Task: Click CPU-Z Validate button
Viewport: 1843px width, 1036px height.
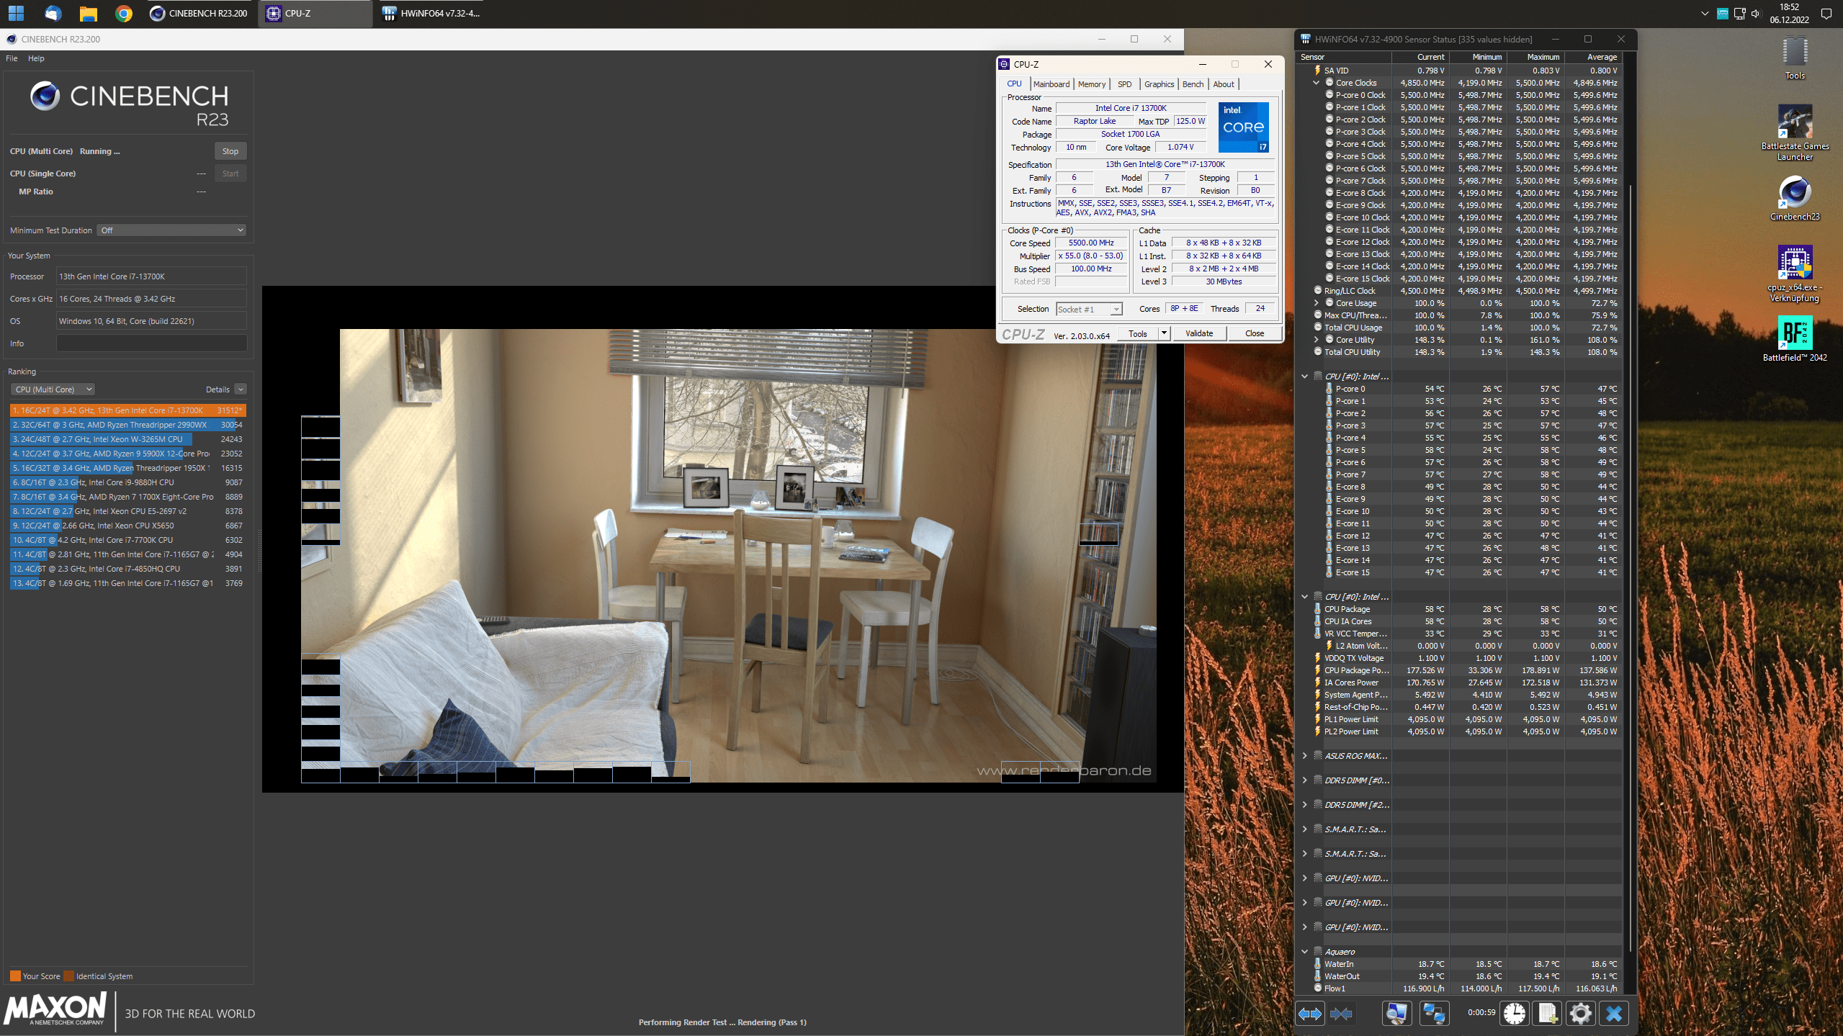Action: [x=1199, y=333]
